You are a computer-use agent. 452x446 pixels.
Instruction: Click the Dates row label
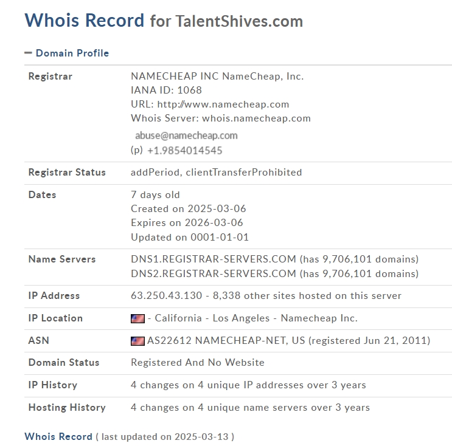click(42, 194)
